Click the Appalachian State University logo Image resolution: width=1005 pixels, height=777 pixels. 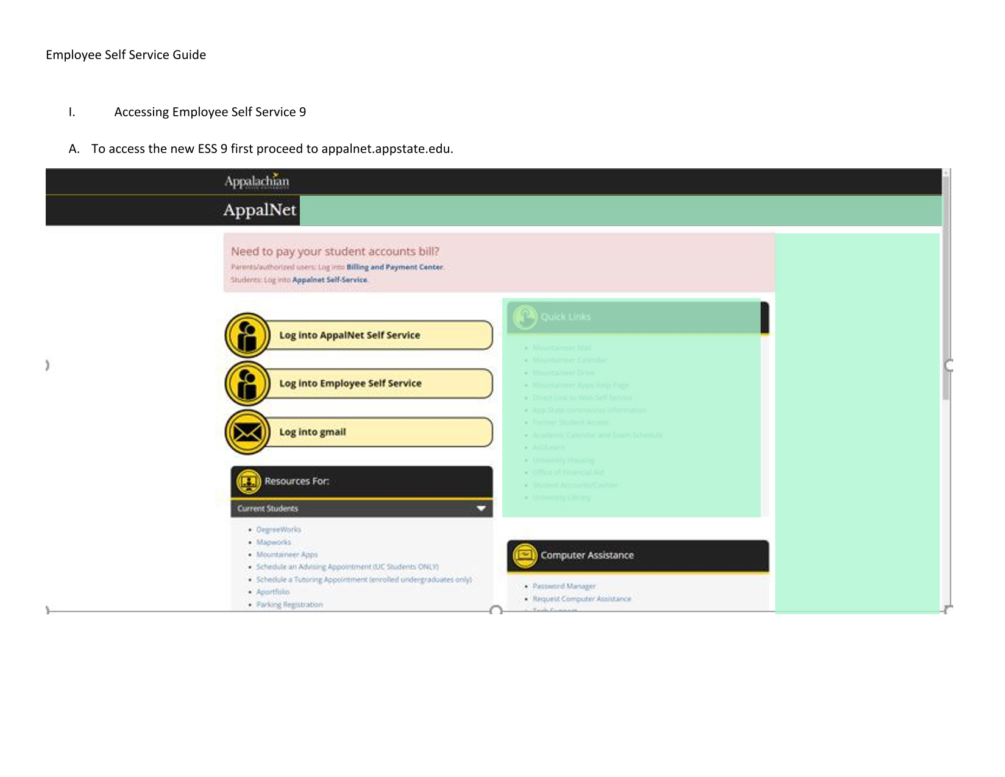coord(257,181)
